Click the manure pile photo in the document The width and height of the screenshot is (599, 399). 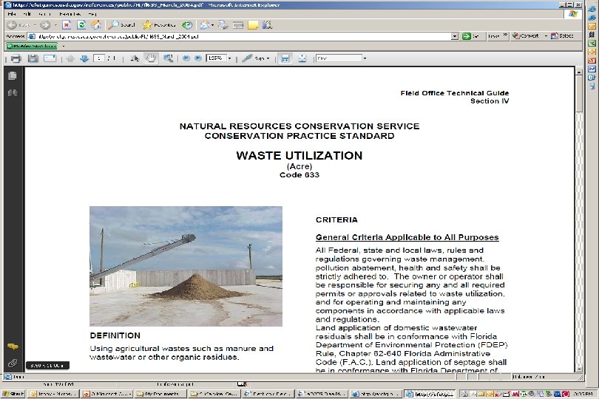pyautogui.click(x=186, y=266)
